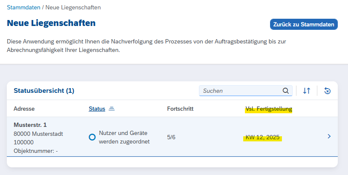348x175 pixels.
Task: Click status text Nutzer und Geräte werden zugeordnet
Action: click(x=124, y=137)
